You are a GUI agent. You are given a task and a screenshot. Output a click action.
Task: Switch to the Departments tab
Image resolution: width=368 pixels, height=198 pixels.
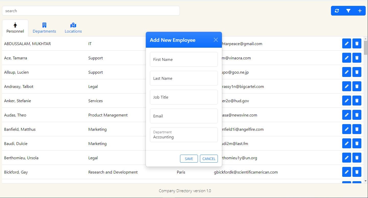tap(44, 28)
